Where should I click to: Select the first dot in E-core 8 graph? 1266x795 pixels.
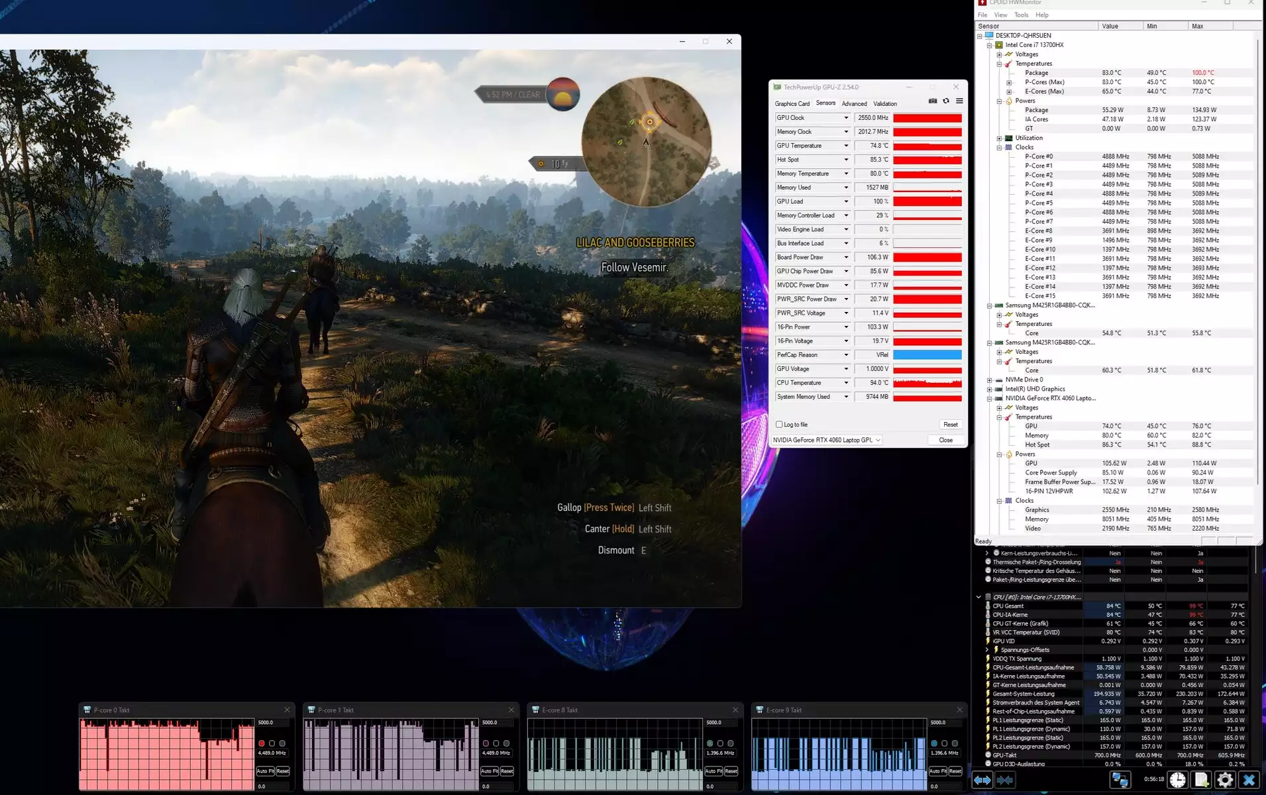[x=710, y=743]
